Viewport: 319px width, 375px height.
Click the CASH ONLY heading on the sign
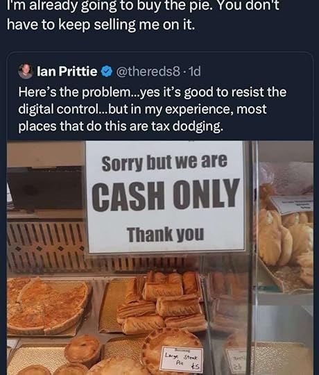[166, 195]
